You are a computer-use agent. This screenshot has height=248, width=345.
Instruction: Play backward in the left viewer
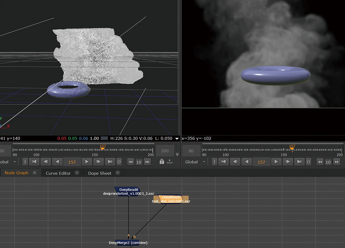pos(57,162)
